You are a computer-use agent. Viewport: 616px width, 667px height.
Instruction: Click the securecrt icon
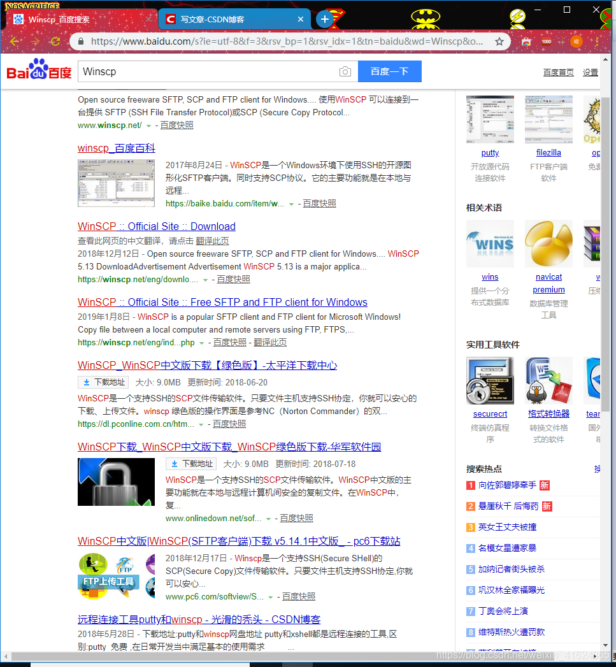coord(490,381)
